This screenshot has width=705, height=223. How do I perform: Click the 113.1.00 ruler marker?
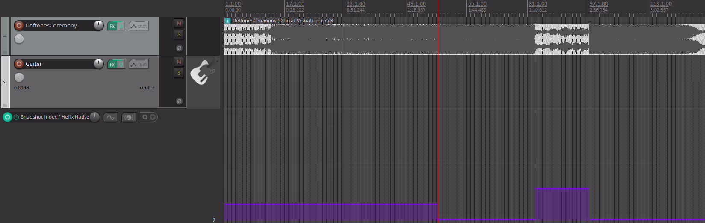(x=661, y=4)
